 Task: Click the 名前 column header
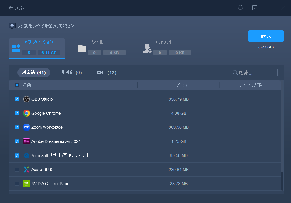coord(27,85)
